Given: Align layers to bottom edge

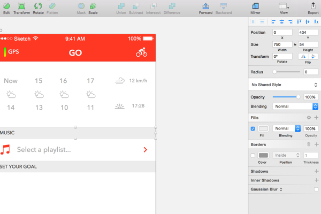Looking at the screenshot, I should pos(316,21).
